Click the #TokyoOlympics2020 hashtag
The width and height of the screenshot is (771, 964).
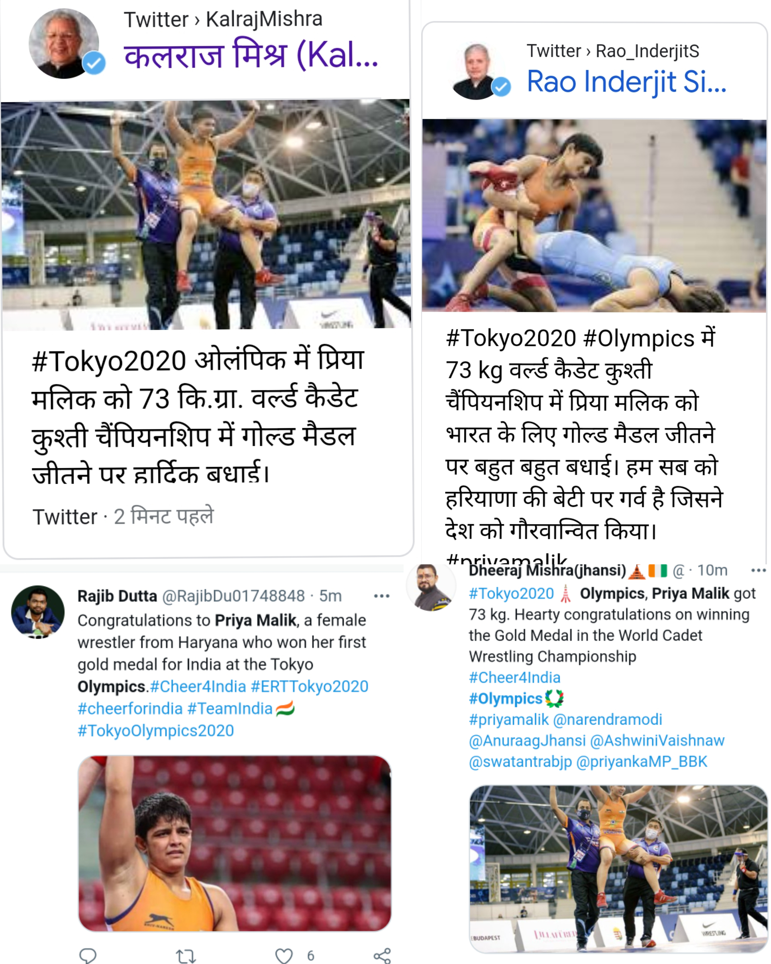click(155, 731)
